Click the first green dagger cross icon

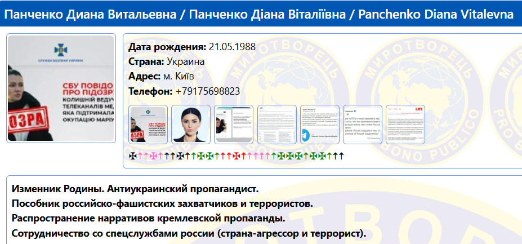pos(193,156)
